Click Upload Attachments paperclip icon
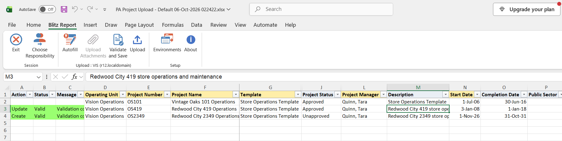This screenshot has height=141, width=562. point(93,40)
